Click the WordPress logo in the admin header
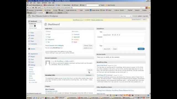Screen dimensions: 177x99 coord(29,16)
